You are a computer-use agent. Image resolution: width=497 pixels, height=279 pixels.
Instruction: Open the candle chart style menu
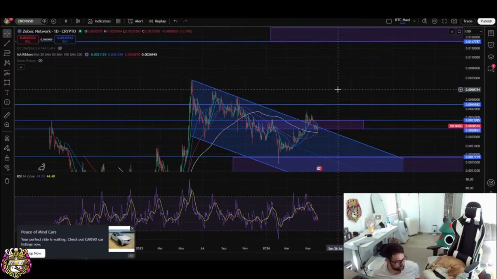click(78, 21)
